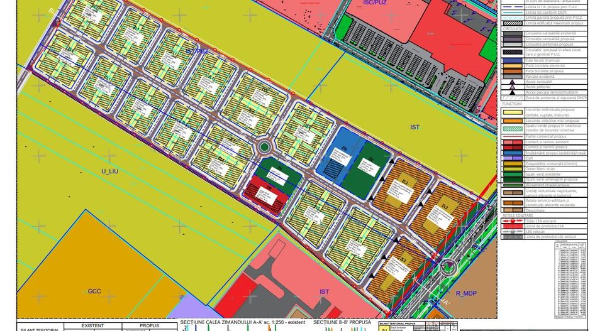Click the SECȚIUNE B-B' PROPUSĂ title
The height and width of the screenshot is (331, 590).
[x=340, y=322]
